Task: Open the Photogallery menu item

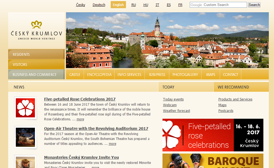Action: coord(185,75)
